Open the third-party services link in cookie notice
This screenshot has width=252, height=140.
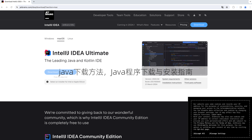pyautogui.click(x=207, y=125)
